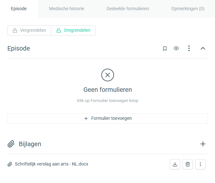
Task: Open more options for the attached docx
Action: pos(200,164)
